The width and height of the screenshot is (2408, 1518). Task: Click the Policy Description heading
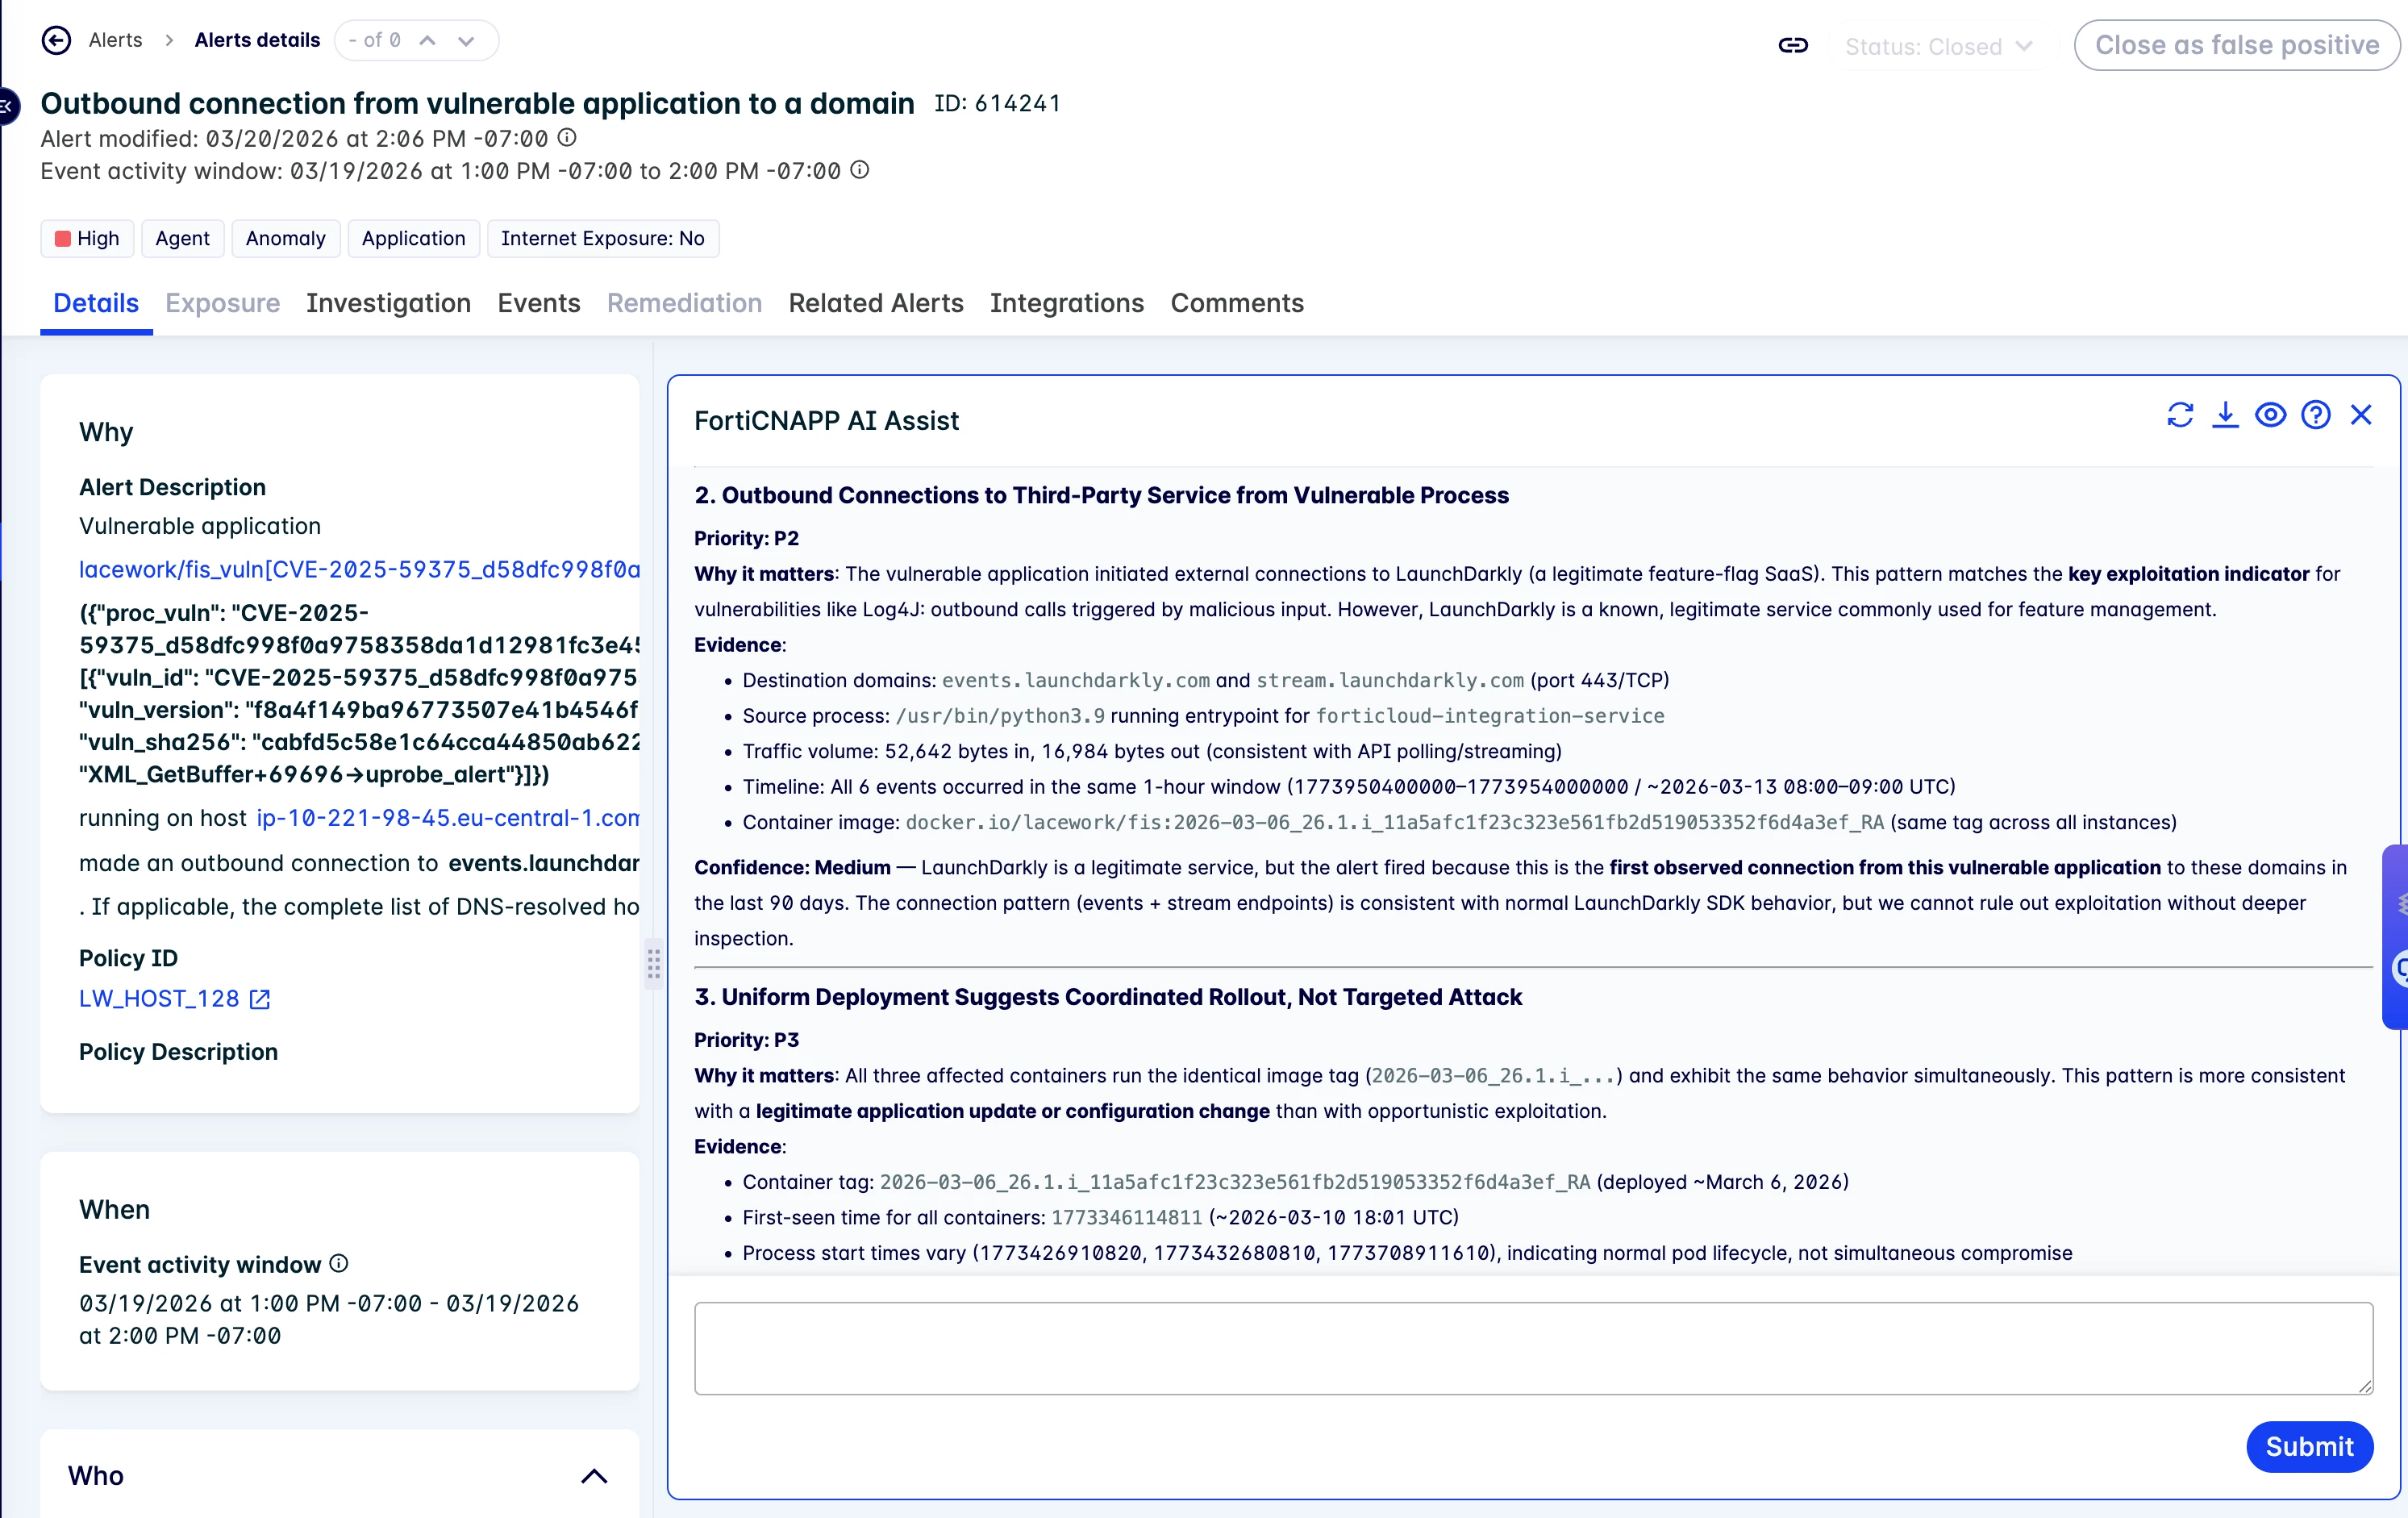pyautogui.click(x=178, y=1051)
